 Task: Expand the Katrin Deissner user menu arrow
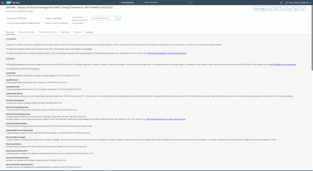pos(311,3)
